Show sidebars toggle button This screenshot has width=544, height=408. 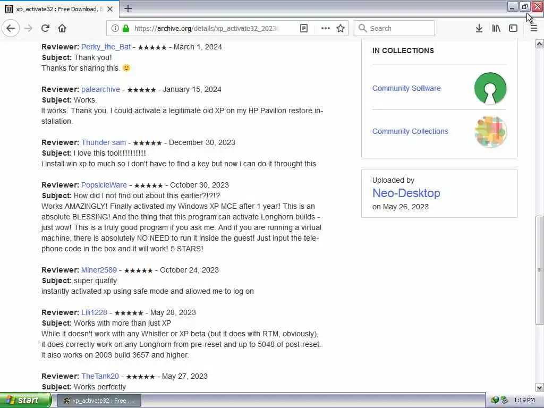(513, 28)
